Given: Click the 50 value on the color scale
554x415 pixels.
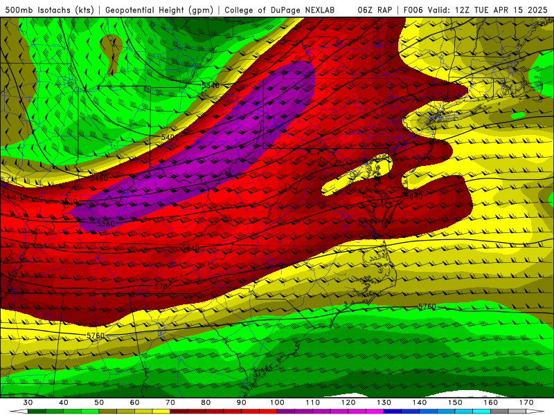Looking at the screenshot, I should click(x=99, y=403).
